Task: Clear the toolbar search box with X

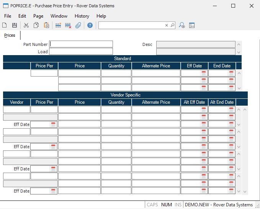Action: (167, 25)
